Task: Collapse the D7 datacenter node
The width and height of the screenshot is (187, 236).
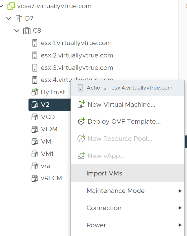Action: pos(9,19)
